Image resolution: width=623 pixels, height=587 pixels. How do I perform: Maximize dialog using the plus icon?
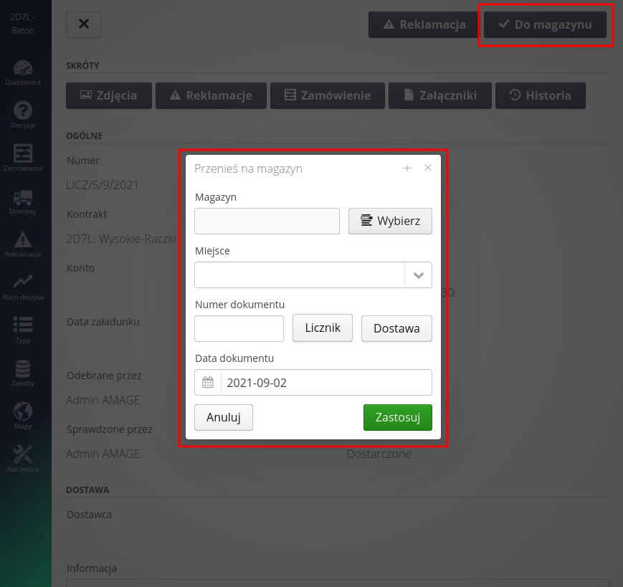(407, 168)
